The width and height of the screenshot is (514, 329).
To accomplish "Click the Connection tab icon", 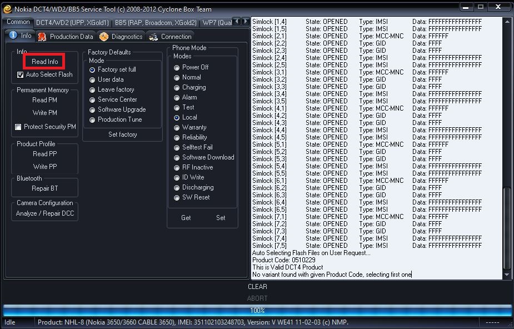I will tap(153, 37).
